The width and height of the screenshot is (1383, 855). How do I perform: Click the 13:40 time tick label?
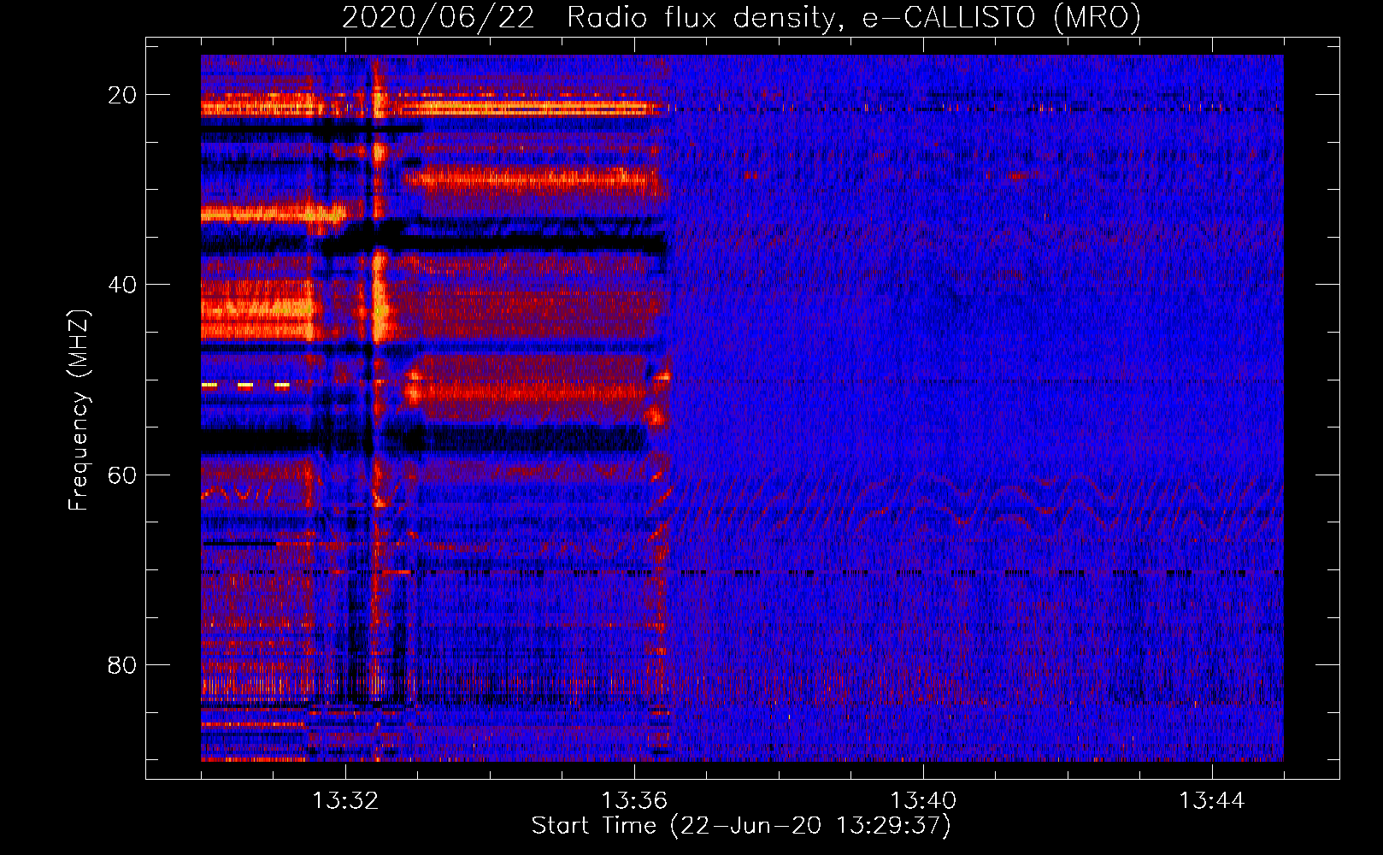pos(923,801)
